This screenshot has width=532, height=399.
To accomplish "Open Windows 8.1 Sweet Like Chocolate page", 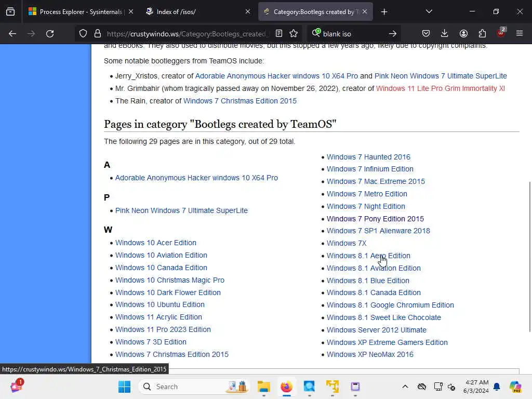I will tap(384, 317).
